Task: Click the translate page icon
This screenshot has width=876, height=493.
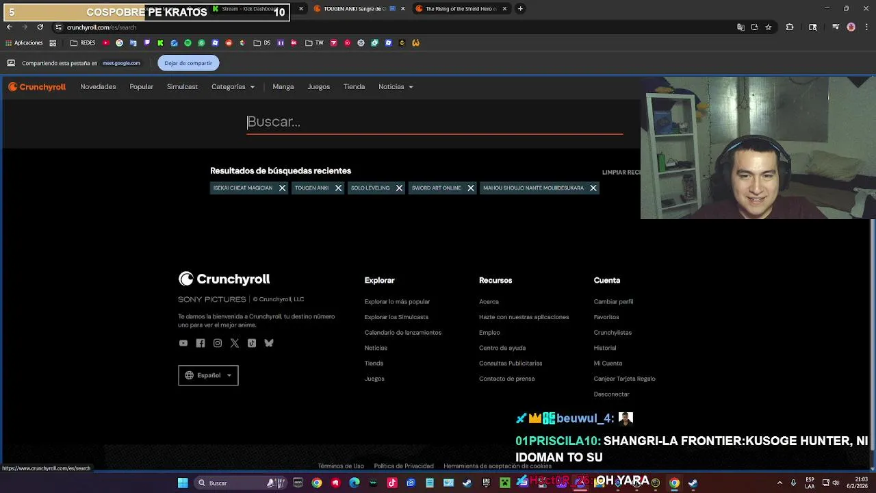Action: [x=740, y=27]
